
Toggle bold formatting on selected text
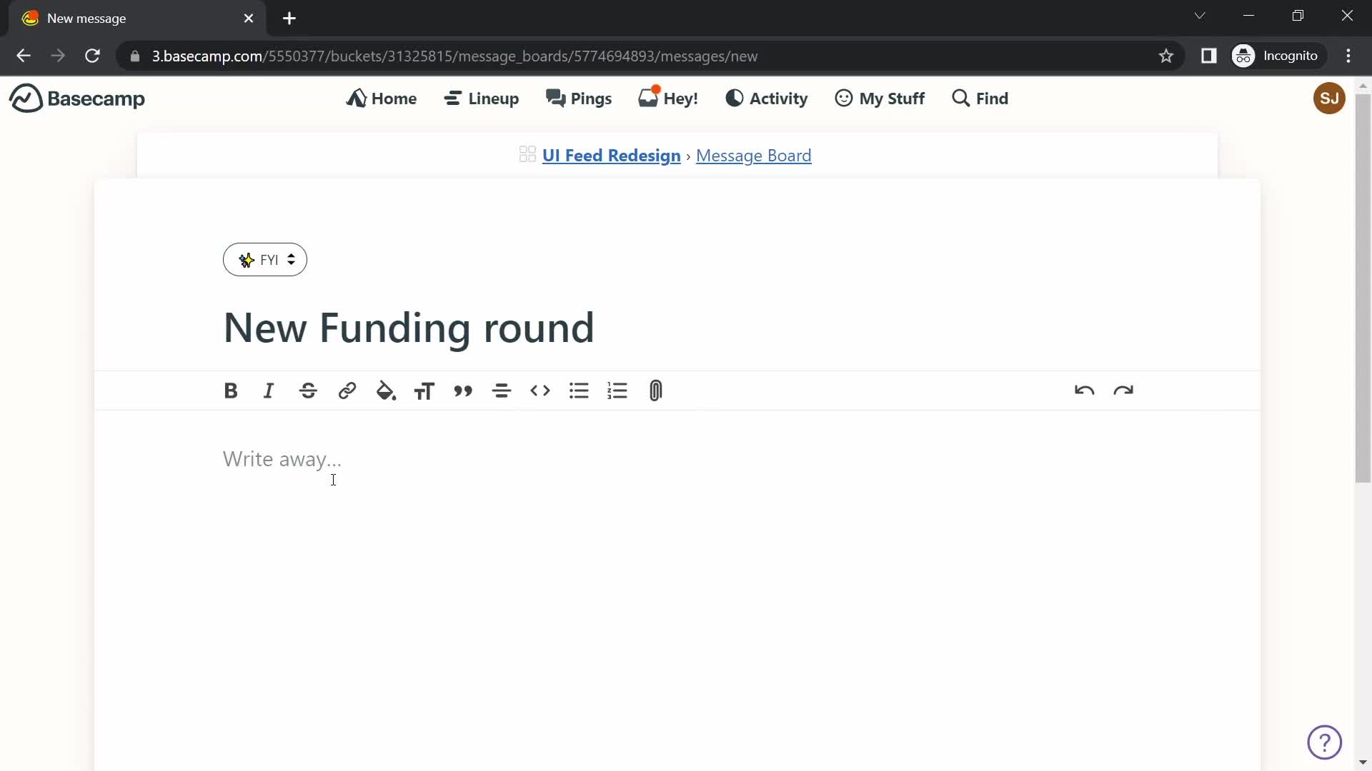point(230,390)
